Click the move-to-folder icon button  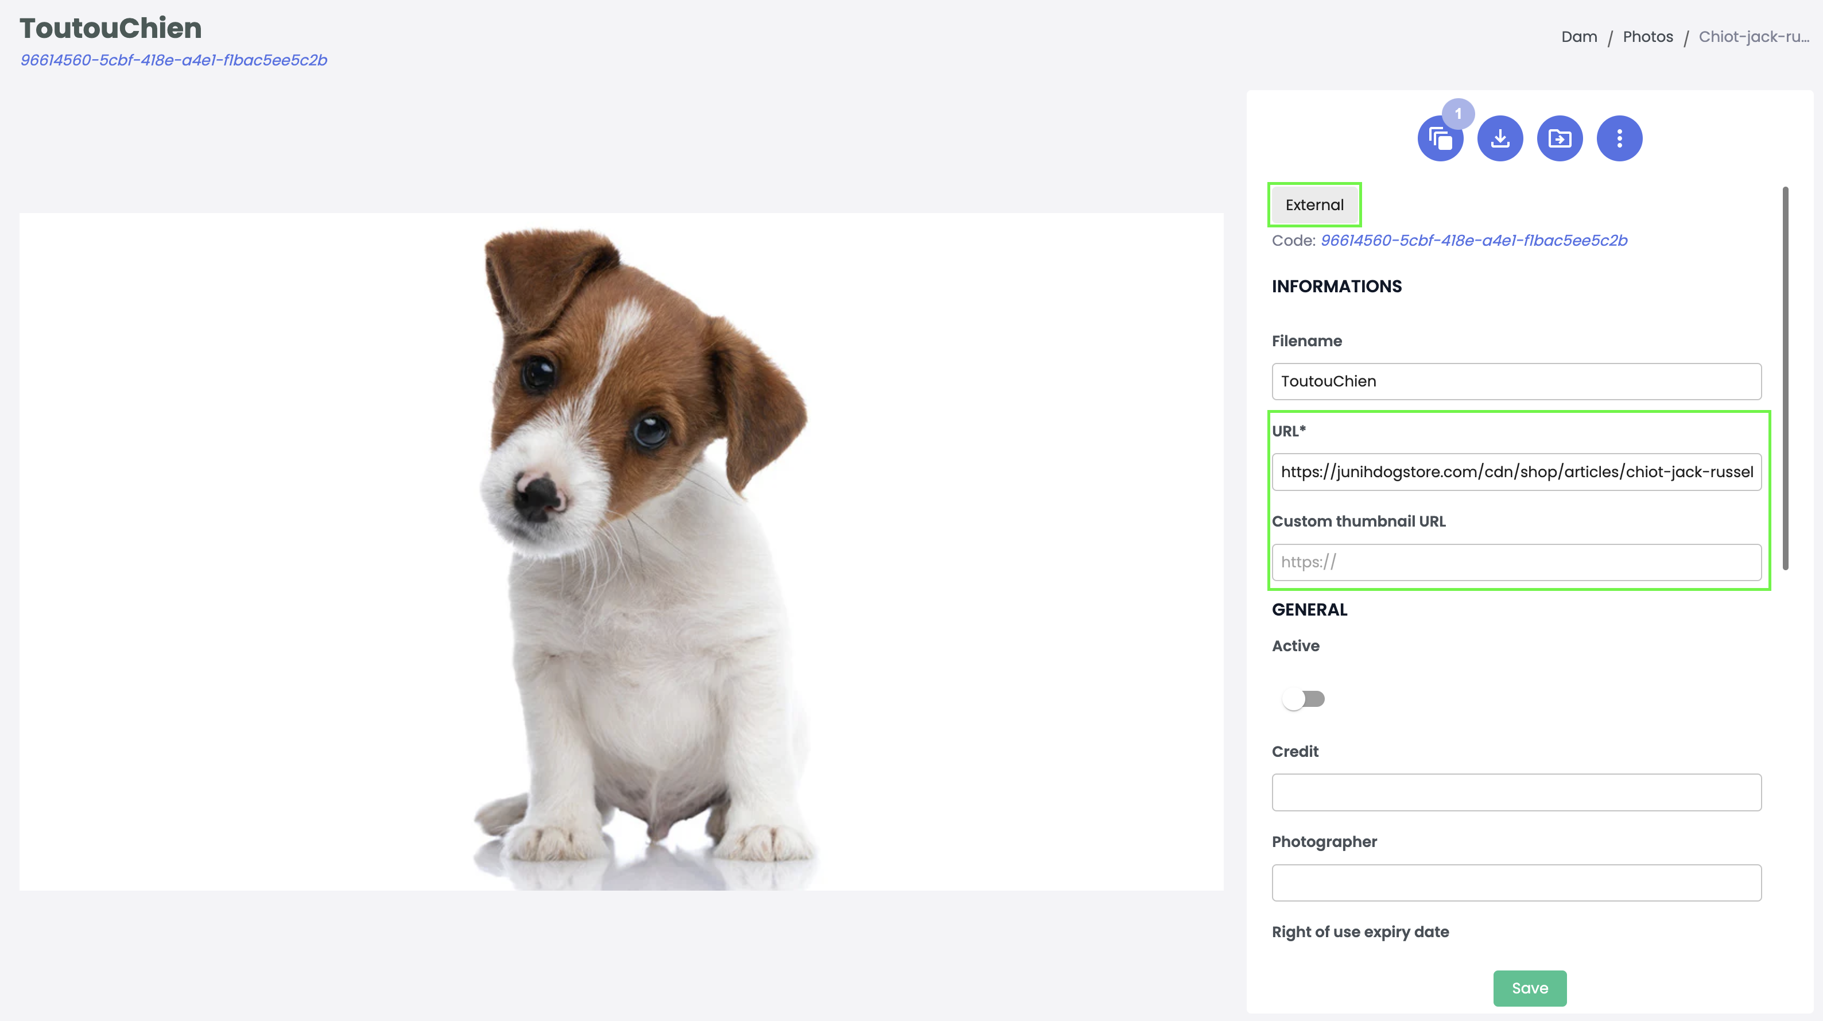tap(1559, 138)
